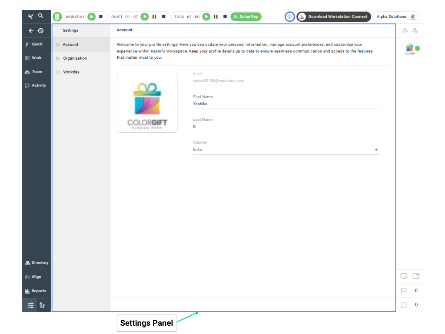This screenshot has height=334, width=445.
Task: Select Organization in settings menu
Action: [x=75, y=58]
